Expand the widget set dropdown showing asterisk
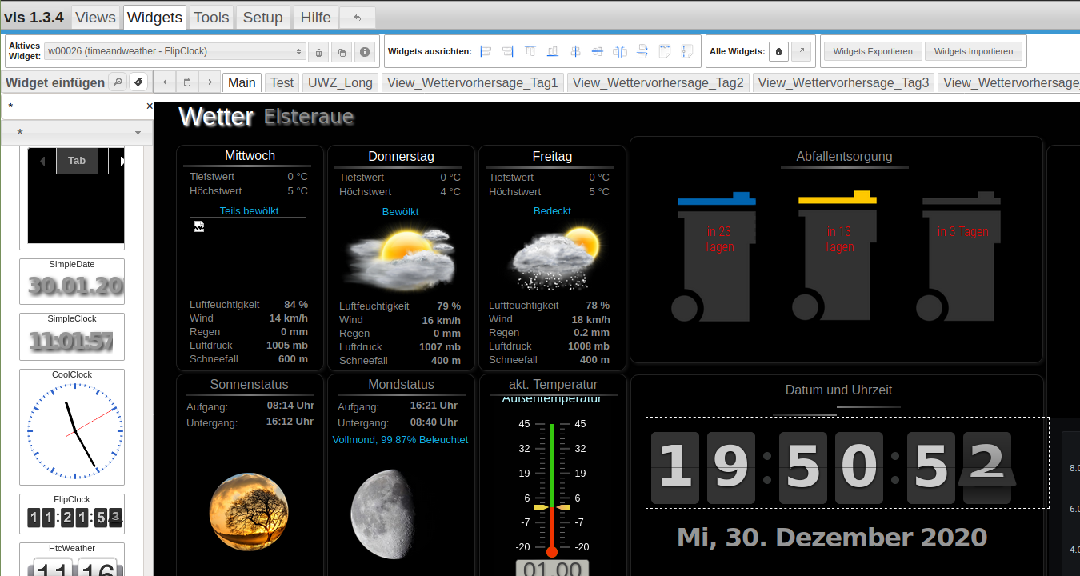This screenshot has height=576, width=1080. tap(77, 132)
